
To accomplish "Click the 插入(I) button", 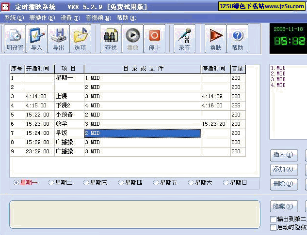I will point(284,155).
